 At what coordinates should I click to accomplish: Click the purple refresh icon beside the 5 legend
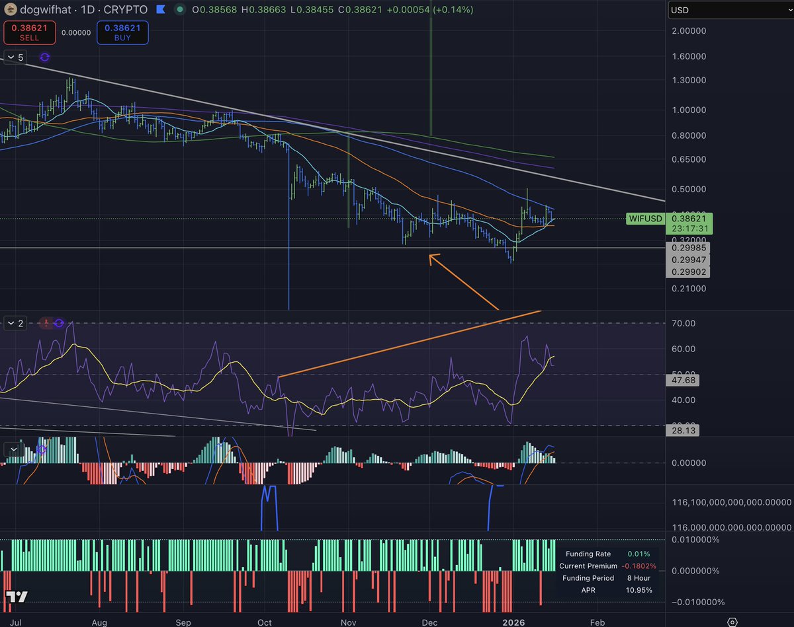(x=45, y=57)
